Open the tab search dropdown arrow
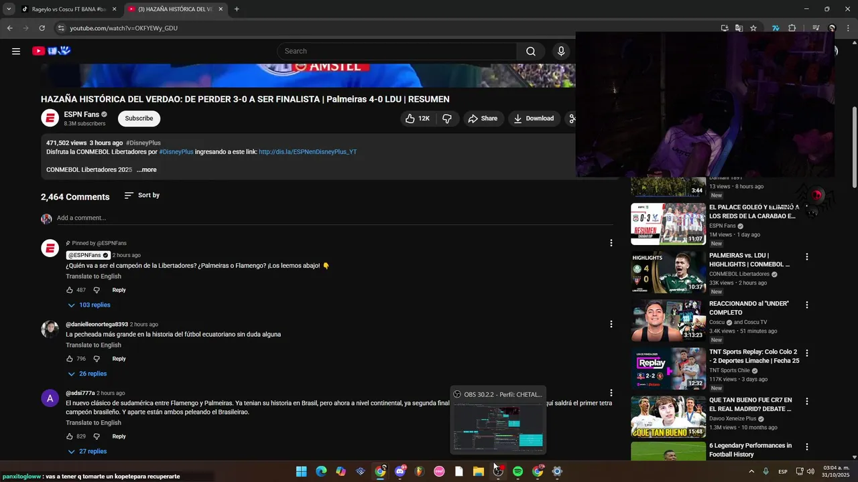The image size is (858, 482). point(9,9)
